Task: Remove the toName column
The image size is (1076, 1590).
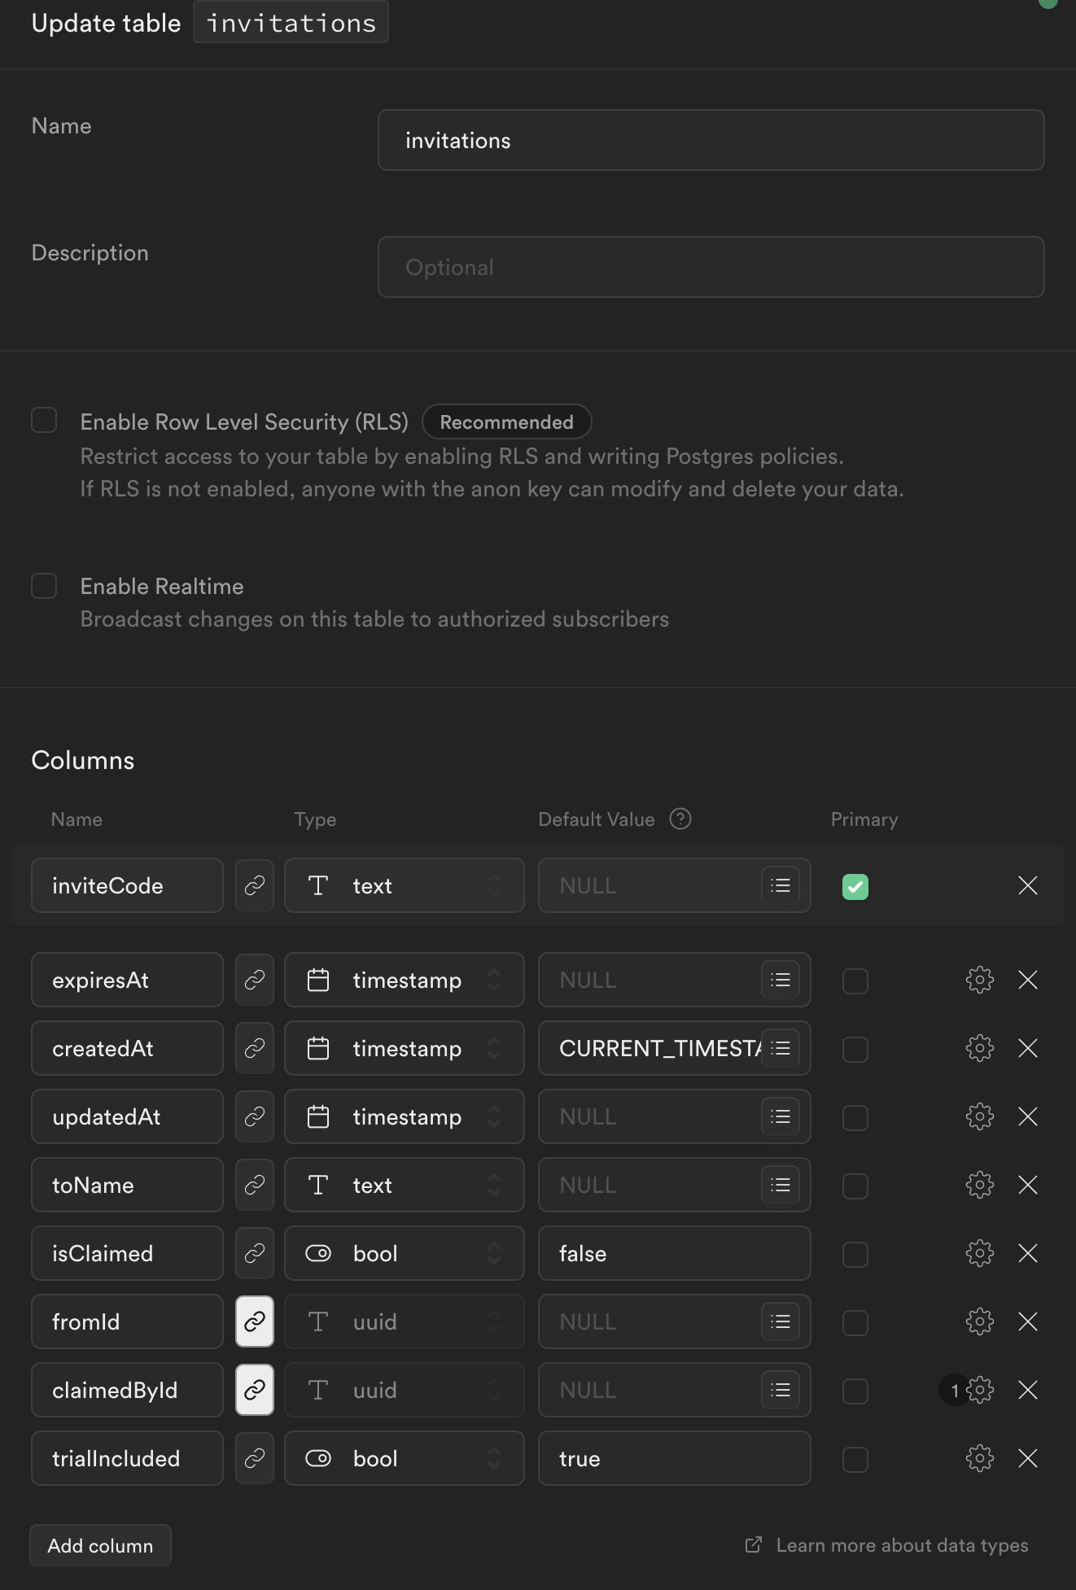Action: point(1028,1185)
